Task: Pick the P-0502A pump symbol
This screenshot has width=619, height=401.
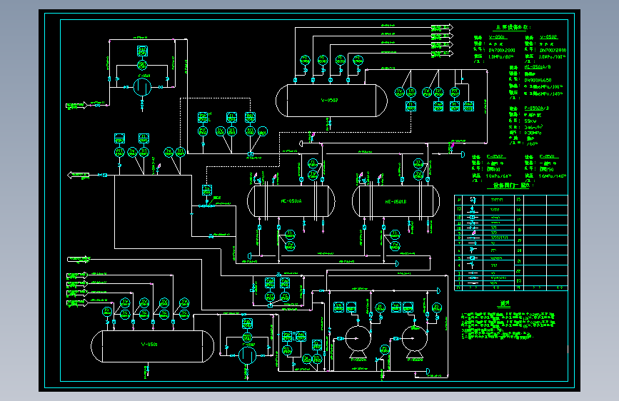Action: [358, 342]
